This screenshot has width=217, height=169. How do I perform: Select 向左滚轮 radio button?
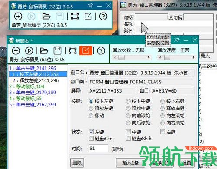[x=162, y=116]
